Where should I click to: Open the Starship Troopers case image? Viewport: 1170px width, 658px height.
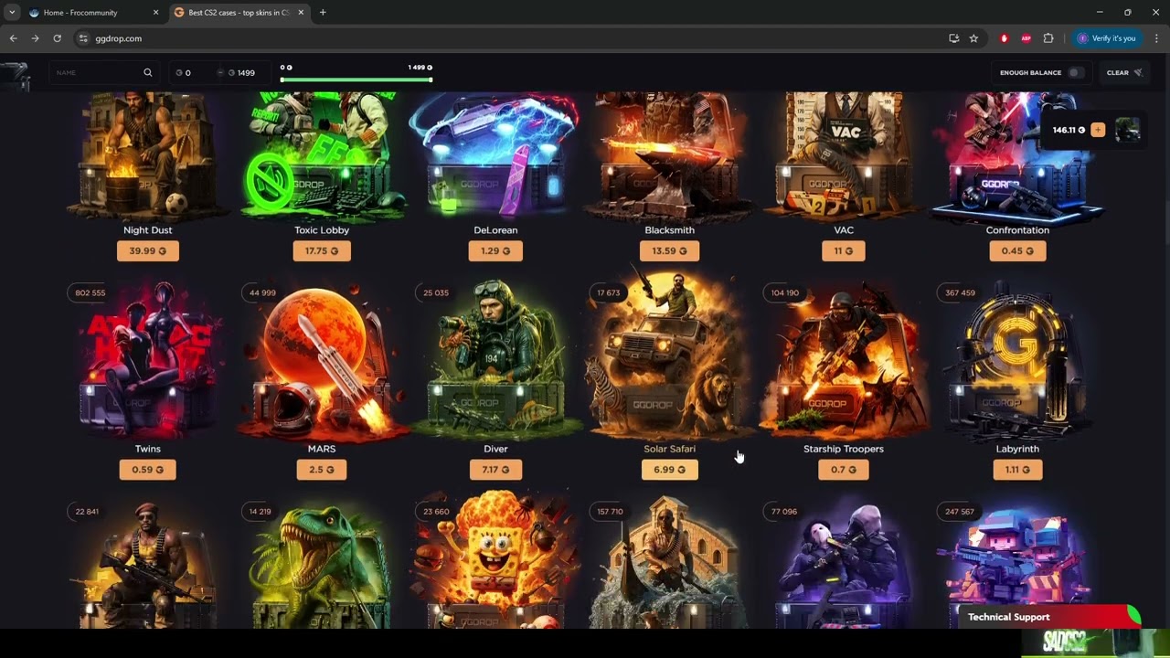click(844, 360)
